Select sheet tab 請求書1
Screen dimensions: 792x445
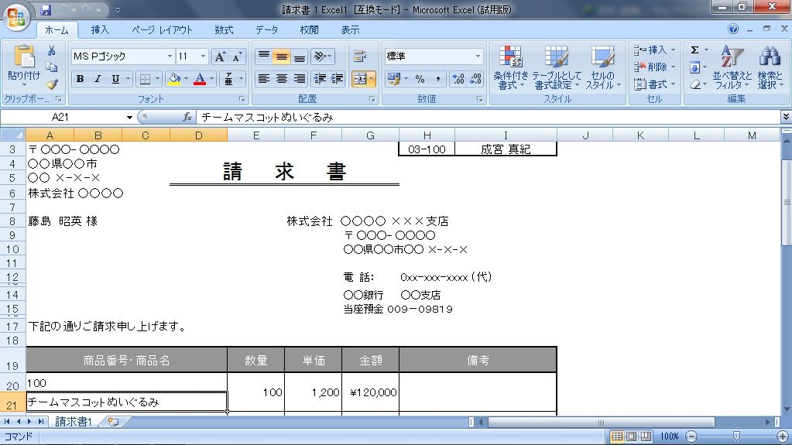(74, 421)
